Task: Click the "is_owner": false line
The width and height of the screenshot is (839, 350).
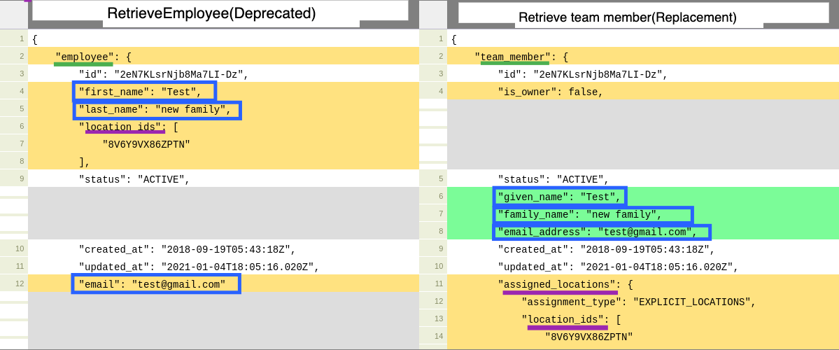Action: (x=551, y=92)
